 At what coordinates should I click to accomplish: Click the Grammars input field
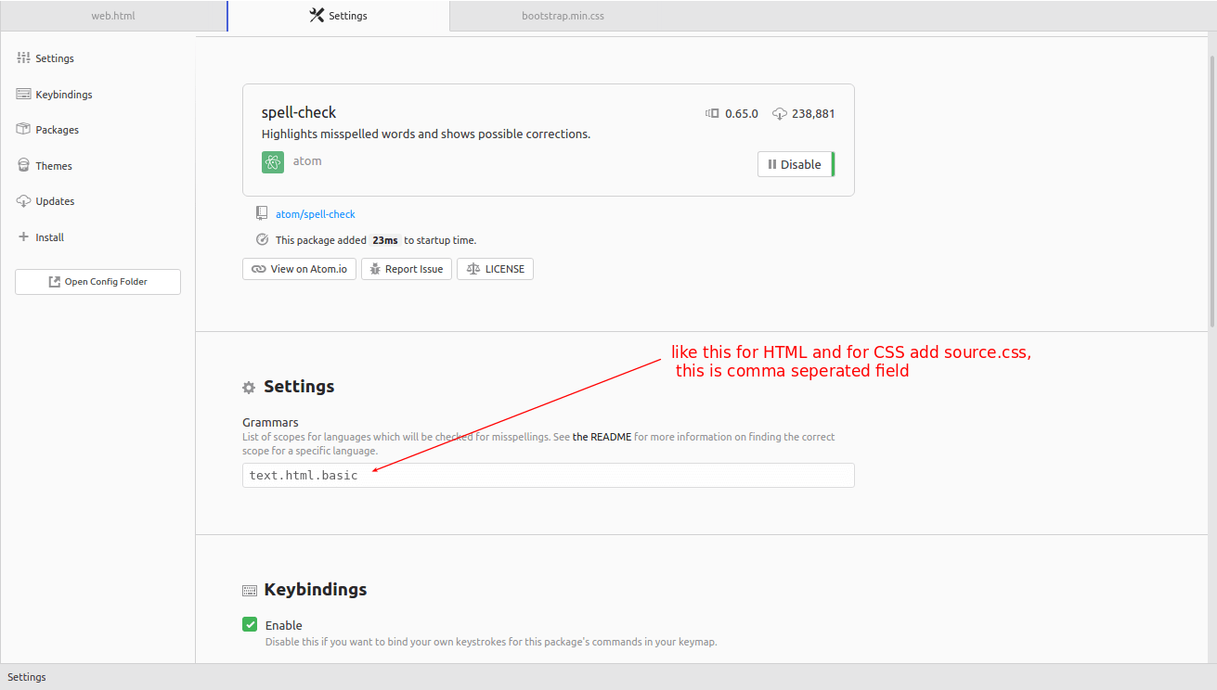pyautogui.click(x=548, y=476)
